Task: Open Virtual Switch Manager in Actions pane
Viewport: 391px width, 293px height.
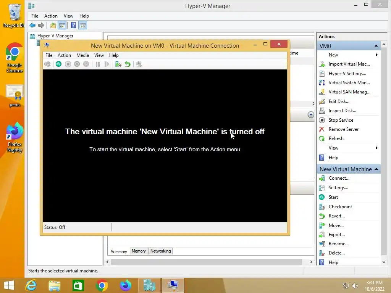Action: tap(349, 83)
